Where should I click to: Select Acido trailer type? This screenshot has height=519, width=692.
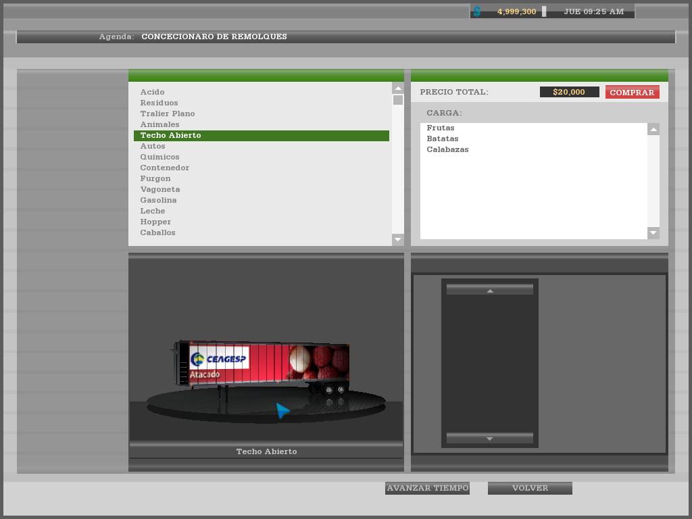coord(152,92)
